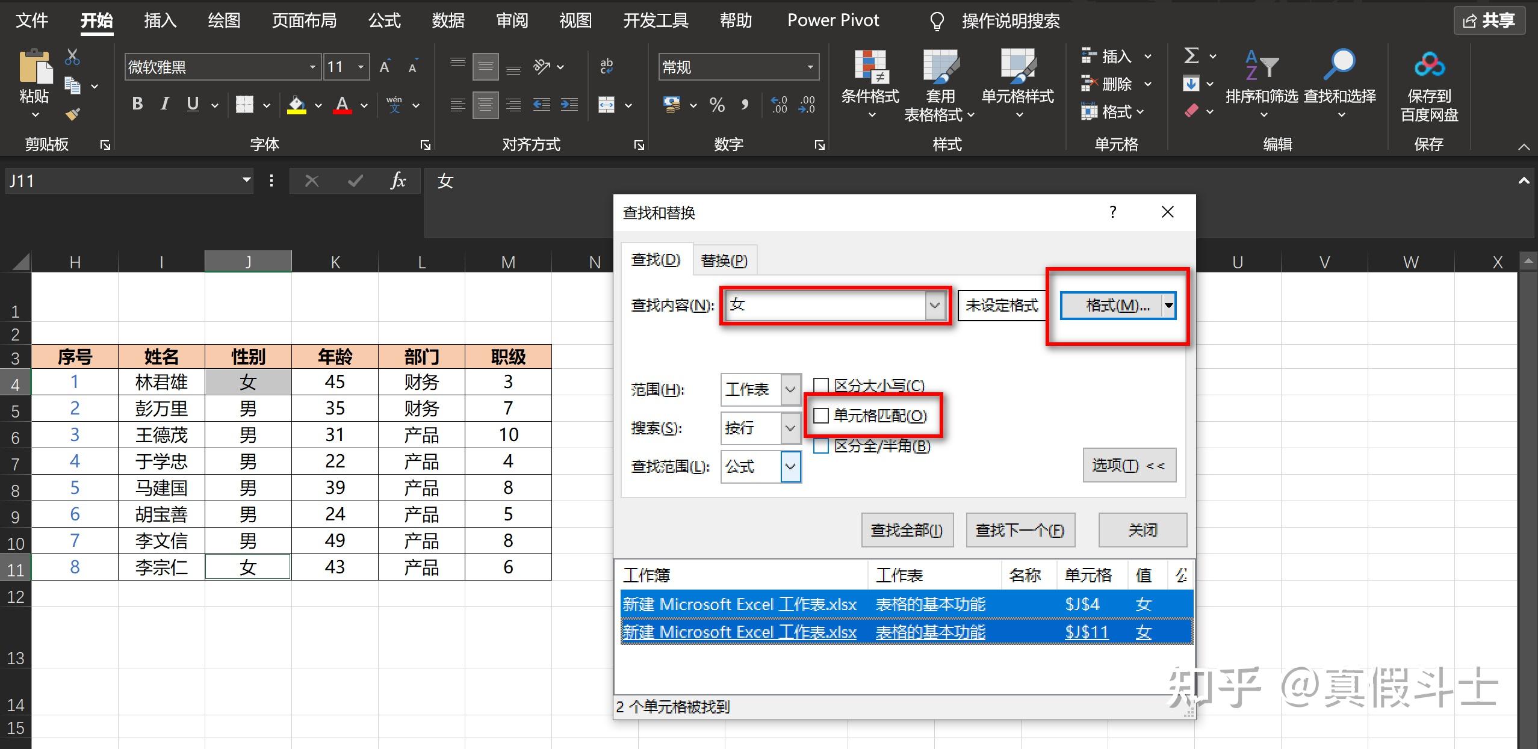The image size is (1538, 749).
Task: Click the 操作说明搜索 search box
Action: tap(1011, 21)
